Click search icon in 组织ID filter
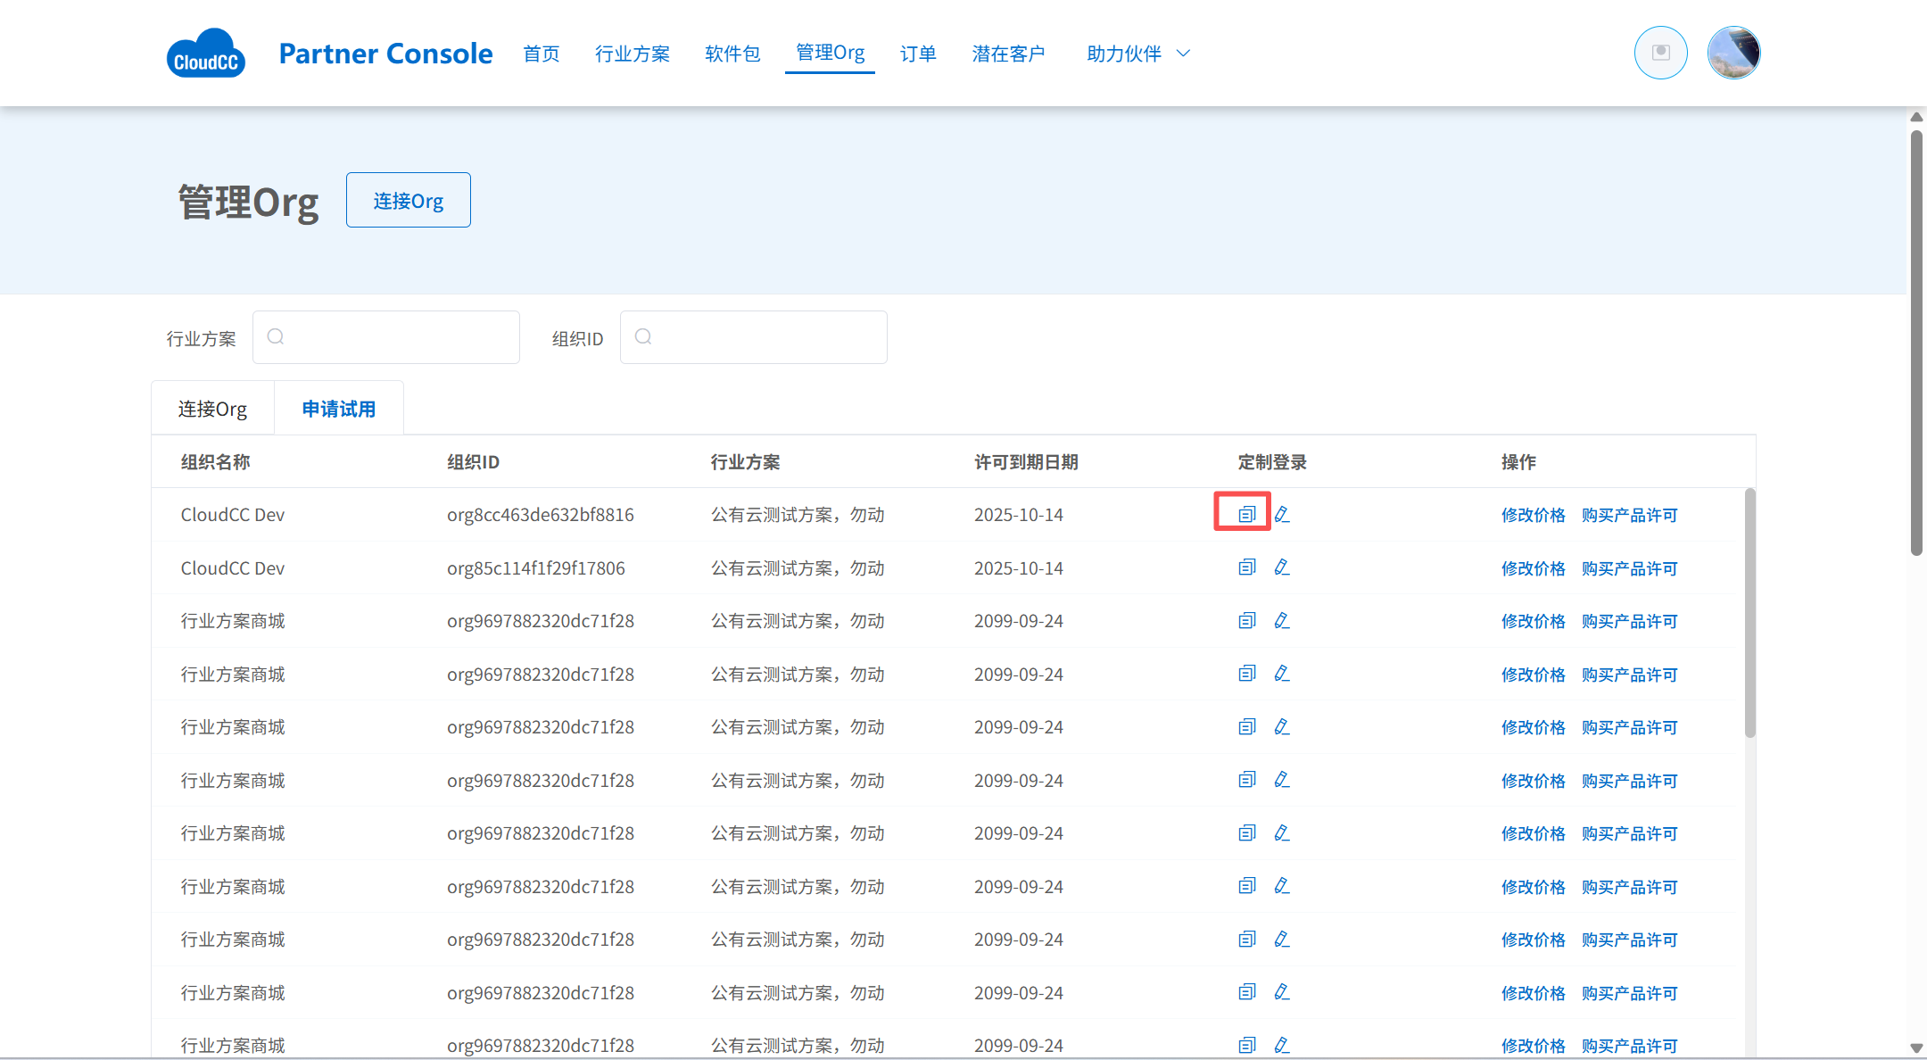Screen dimensions: 1927x1060 pos(643,336)
